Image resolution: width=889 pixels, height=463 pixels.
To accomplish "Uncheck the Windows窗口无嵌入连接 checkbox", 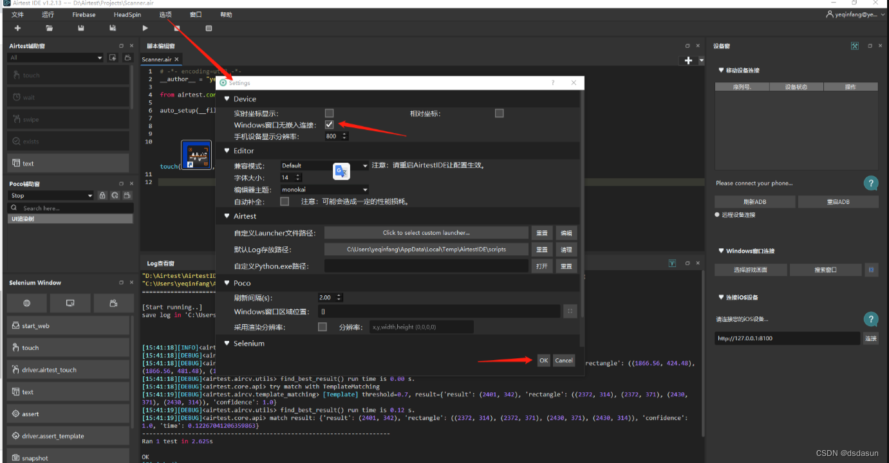I will coord(329,125).
